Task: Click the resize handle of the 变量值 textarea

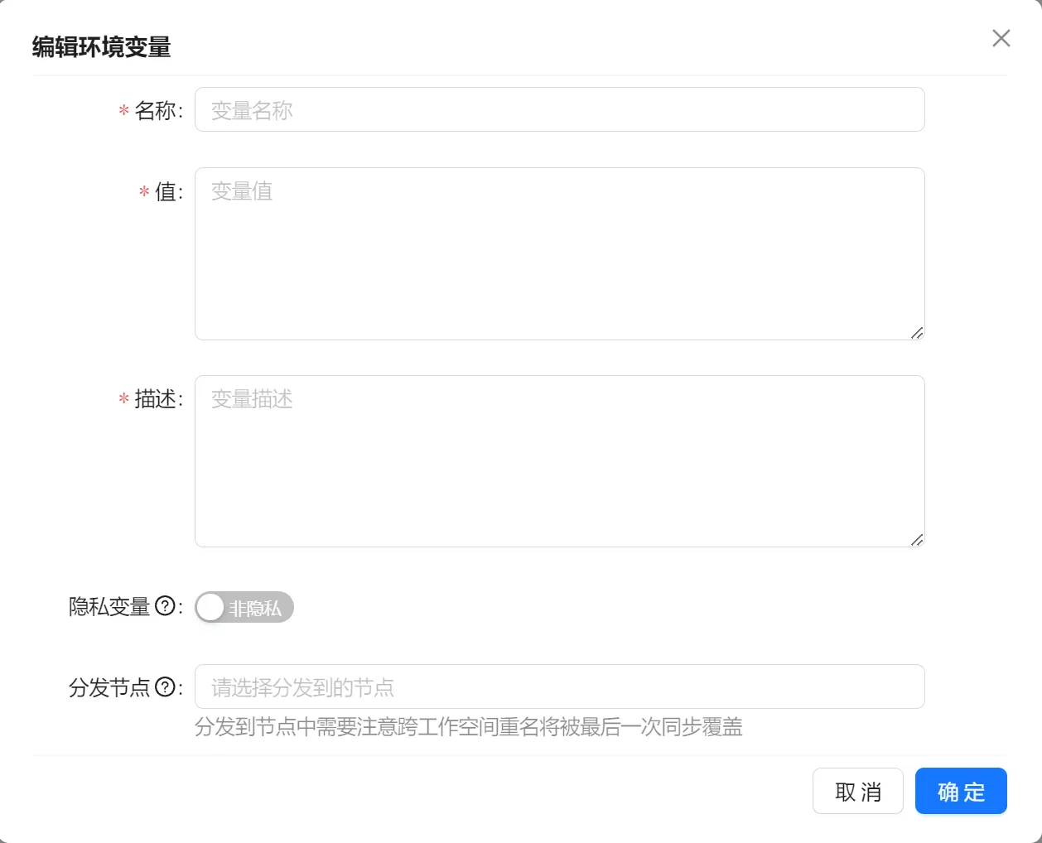Action: click(x=916, y=333)
